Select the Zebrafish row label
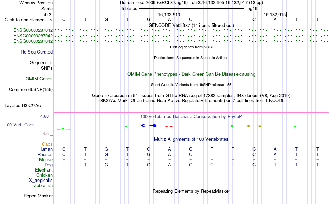This screenshot has height=204, width=329. point(43,186)
